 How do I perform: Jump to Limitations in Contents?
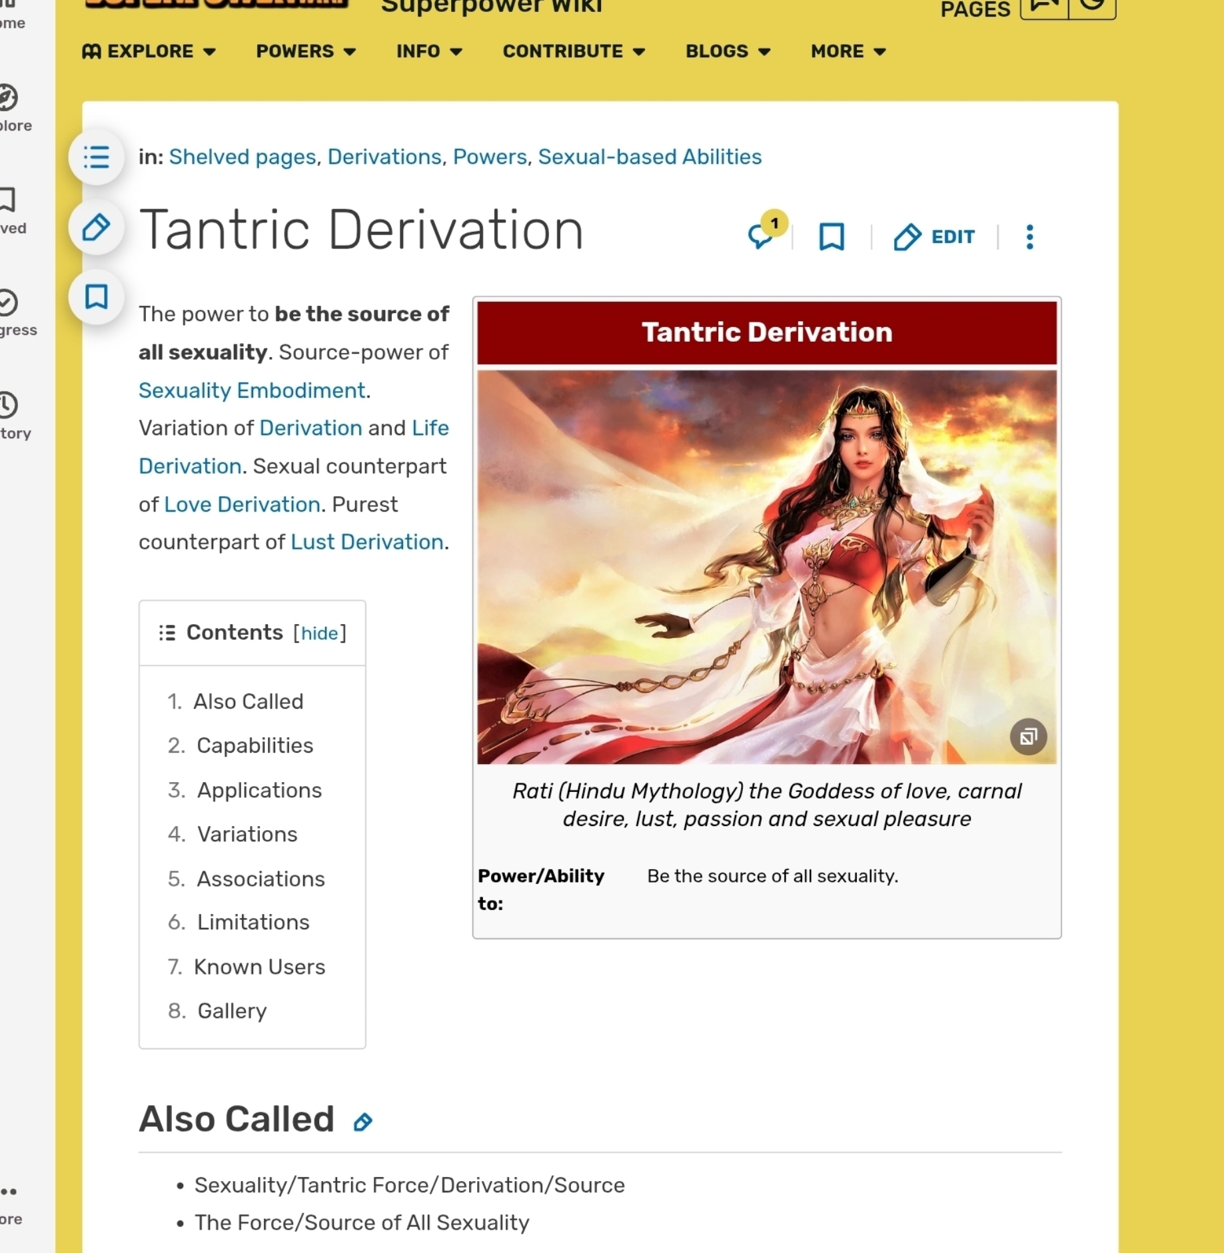(x=253, y=922)
